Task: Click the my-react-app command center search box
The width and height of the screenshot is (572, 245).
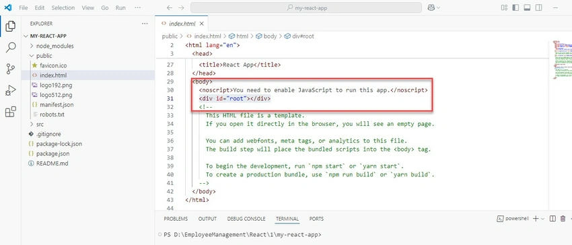Action: click(x=306, y=7)
